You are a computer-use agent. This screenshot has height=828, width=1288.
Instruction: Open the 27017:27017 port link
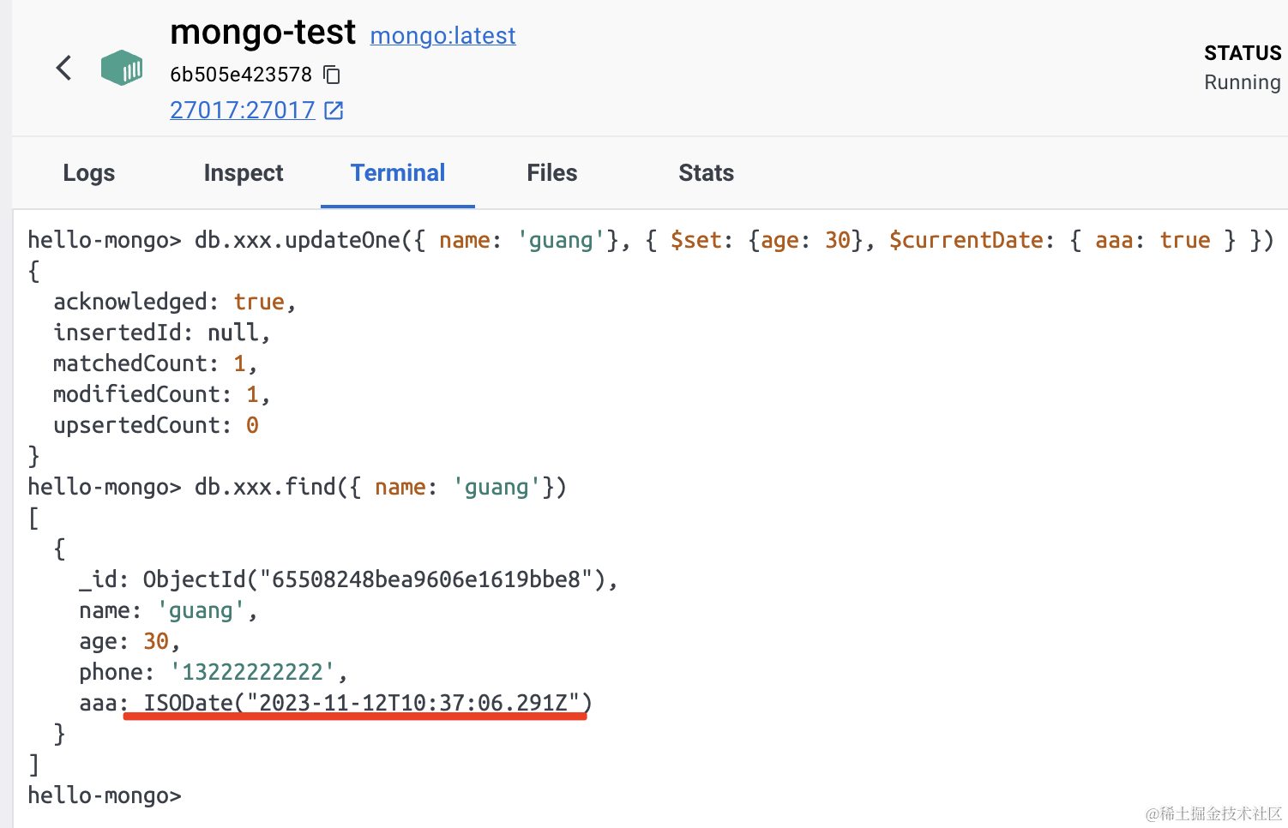(243, 111)
